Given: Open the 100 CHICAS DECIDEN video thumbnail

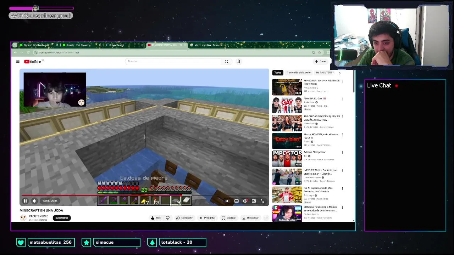Looking at the screenshot, I should tap(287, 123).
